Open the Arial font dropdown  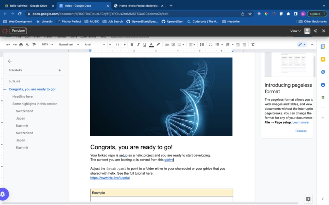click(95, 45)
